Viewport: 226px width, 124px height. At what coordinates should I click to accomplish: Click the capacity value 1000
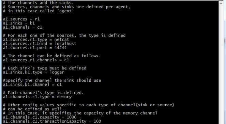[72, 117]
